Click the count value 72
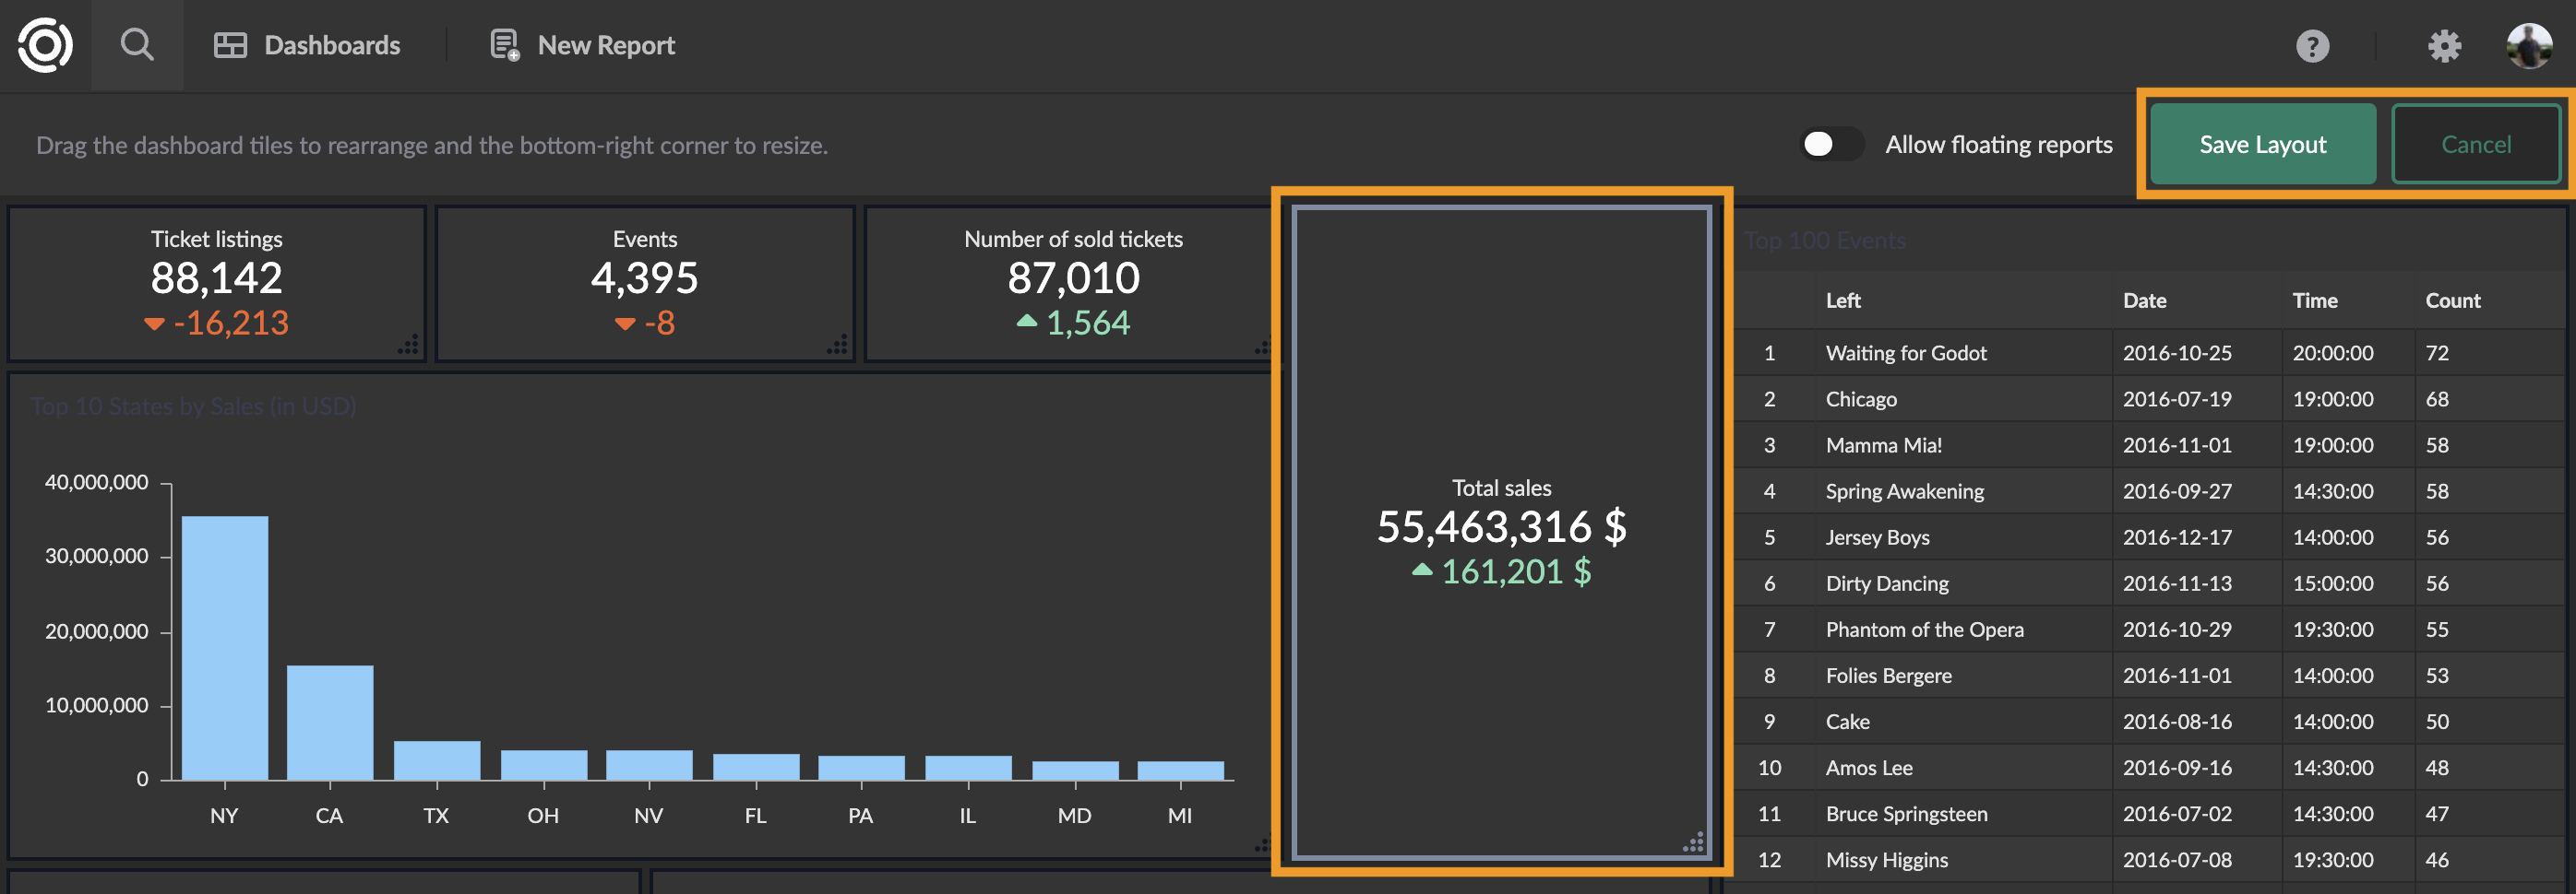 click(2437, 353)
